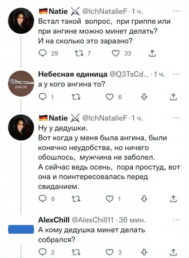
Task: Like Небесная единица's tweet
Action: (x=109, y=97)
